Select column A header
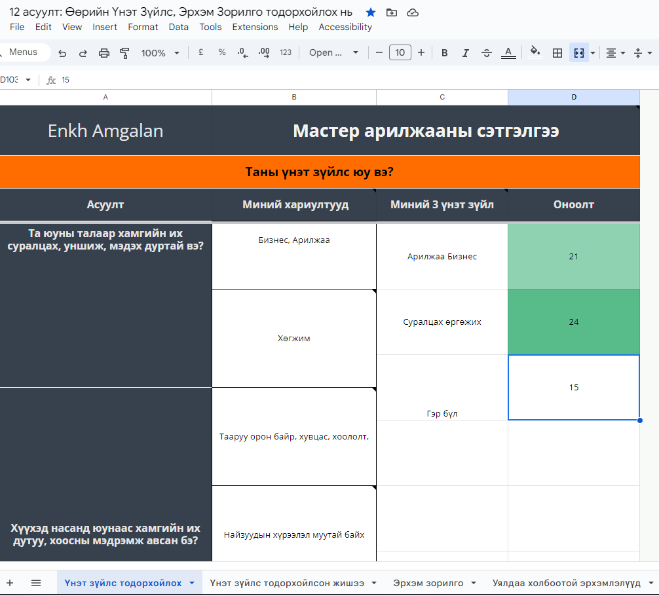 (x=105, y=97)
